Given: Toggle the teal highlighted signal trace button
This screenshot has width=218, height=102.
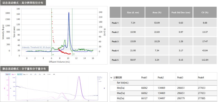Looking at the screenshot, I should pos(20,74).
